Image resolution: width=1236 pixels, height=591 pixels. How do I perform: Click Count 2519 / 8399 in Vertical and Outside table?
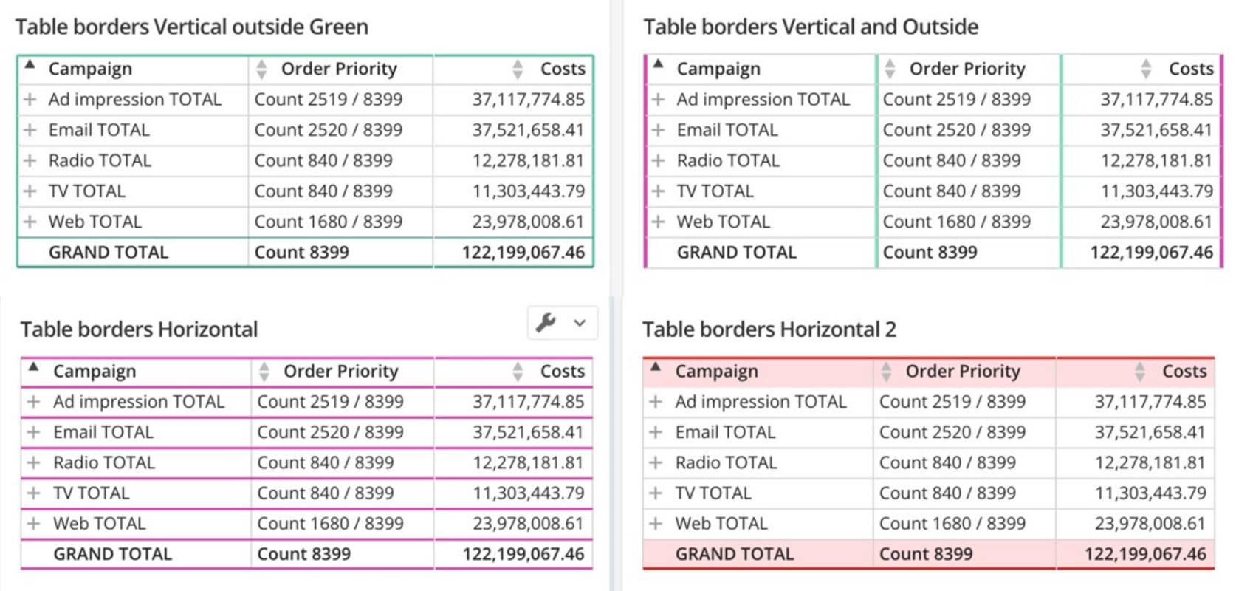click(957, 100)
